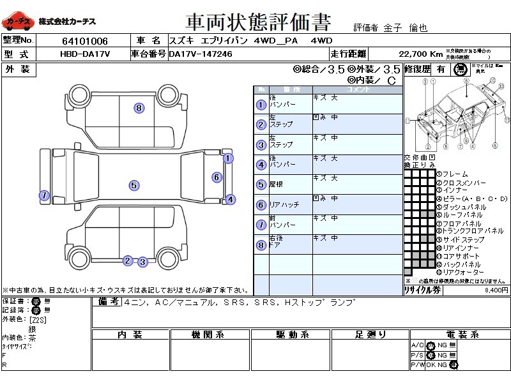Click the car body frame illustration
The width and height of the screenshot is (511, 383).
click(456, 114)
